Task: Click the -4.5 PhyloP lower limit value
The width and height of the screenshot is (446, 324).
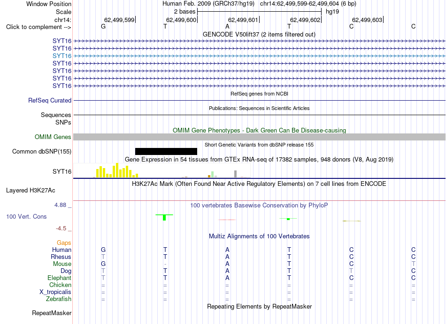Action: pos(61,228)
